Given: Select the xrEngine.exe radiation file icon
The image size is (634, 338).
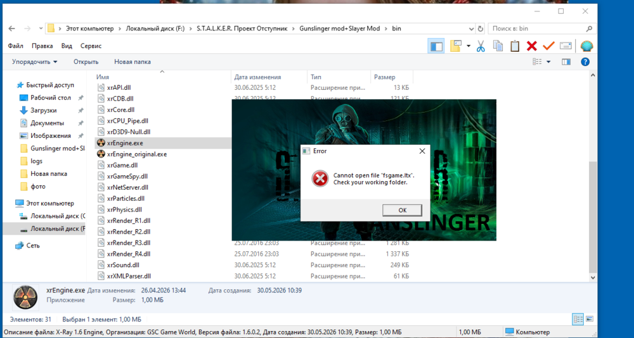Looking at the screenshot, I should [x=101, y=143].
